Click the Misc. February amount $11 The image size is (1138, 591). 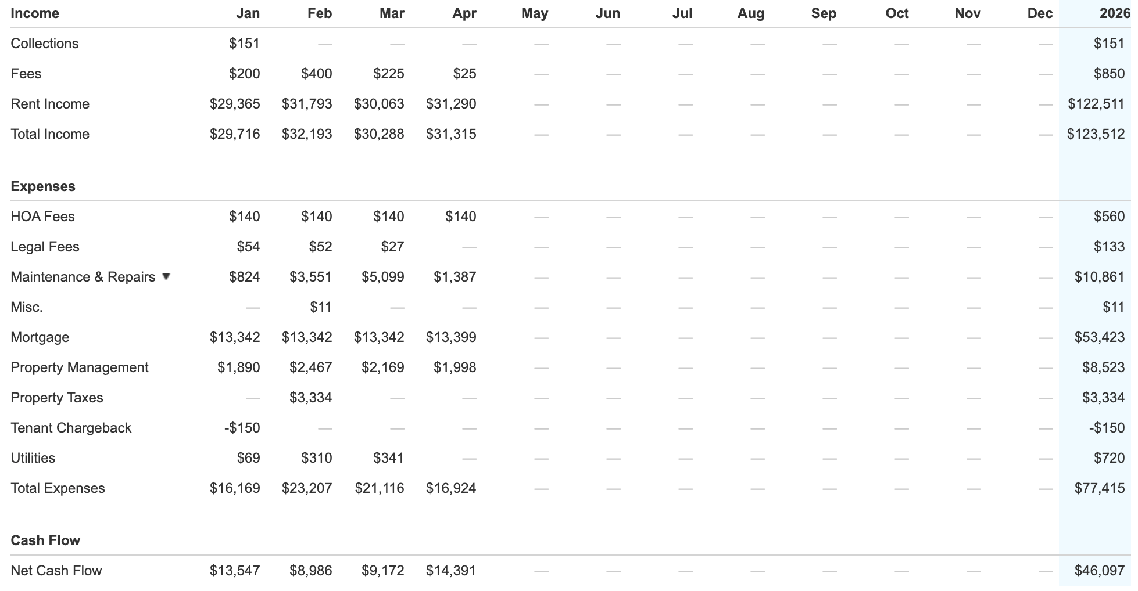320,307
